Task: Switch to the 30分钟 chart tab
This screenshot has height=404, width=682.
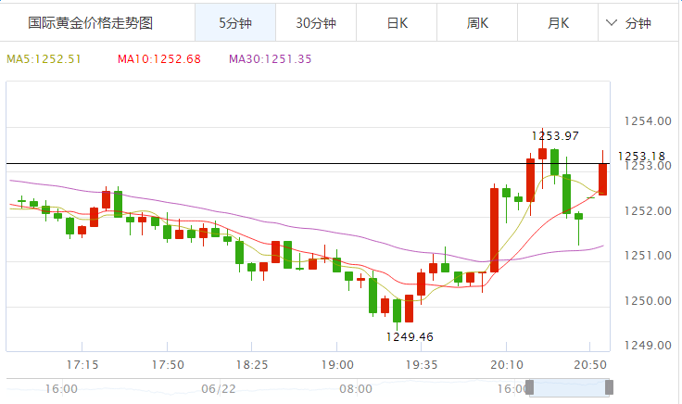Action: point(316,22)
